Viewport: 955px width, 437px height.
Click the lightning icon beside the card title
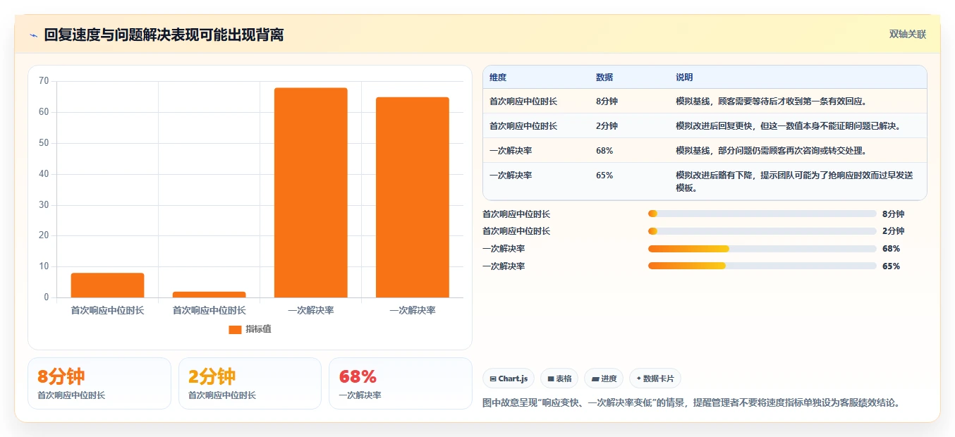pyautogui.click(x=33, y=35)
